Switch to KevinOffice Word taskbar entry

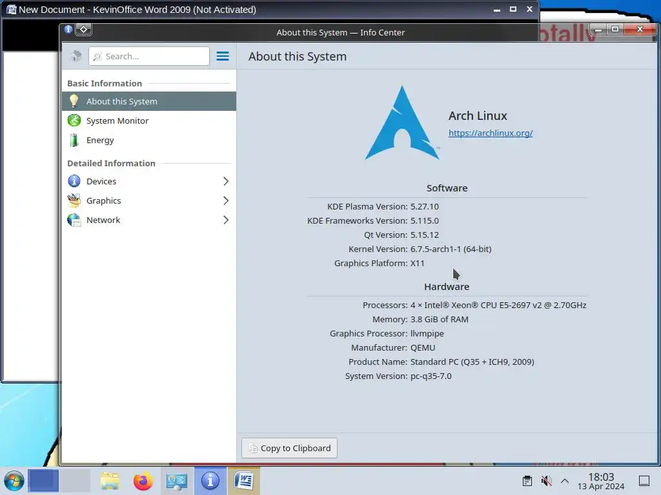point(243,481)
